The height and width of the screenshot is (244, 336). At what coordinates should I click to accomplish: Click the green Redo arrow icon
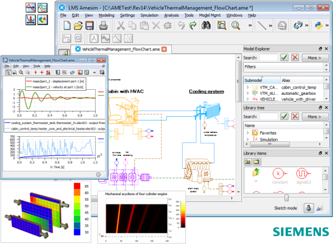193,26
